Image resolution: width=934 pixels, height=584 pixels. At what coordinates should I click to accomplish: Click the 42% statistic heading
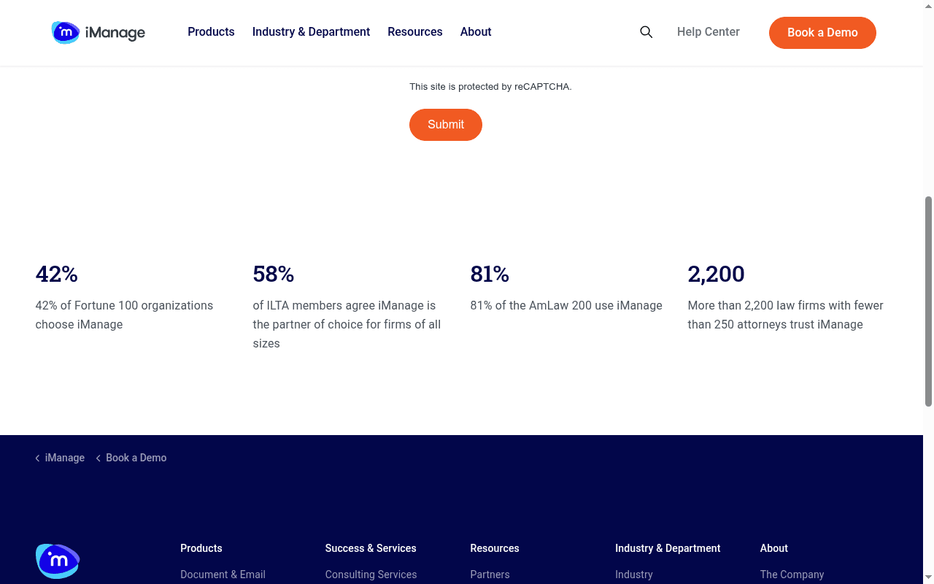pos(57,274)
